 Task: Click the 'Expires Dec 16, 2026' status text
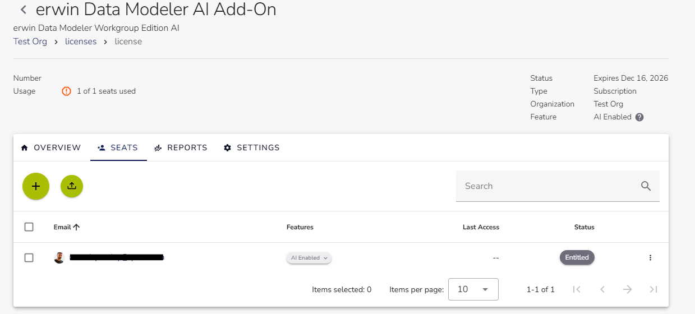[630, 78]
